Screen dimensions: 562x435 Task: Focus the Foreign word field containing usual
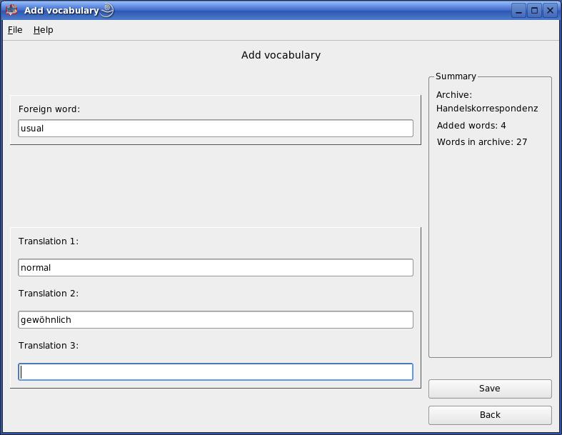[x=216, y=129]
